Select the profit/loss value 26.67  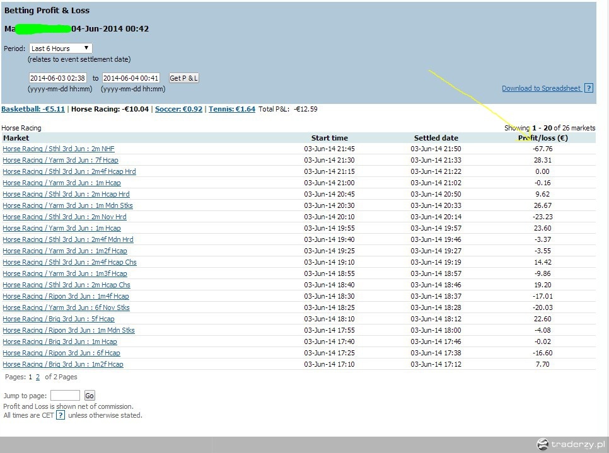(543, 205)
